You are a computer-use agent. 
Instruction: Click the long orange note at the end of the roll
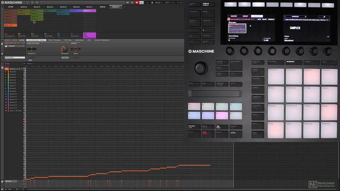click(194, 165)
